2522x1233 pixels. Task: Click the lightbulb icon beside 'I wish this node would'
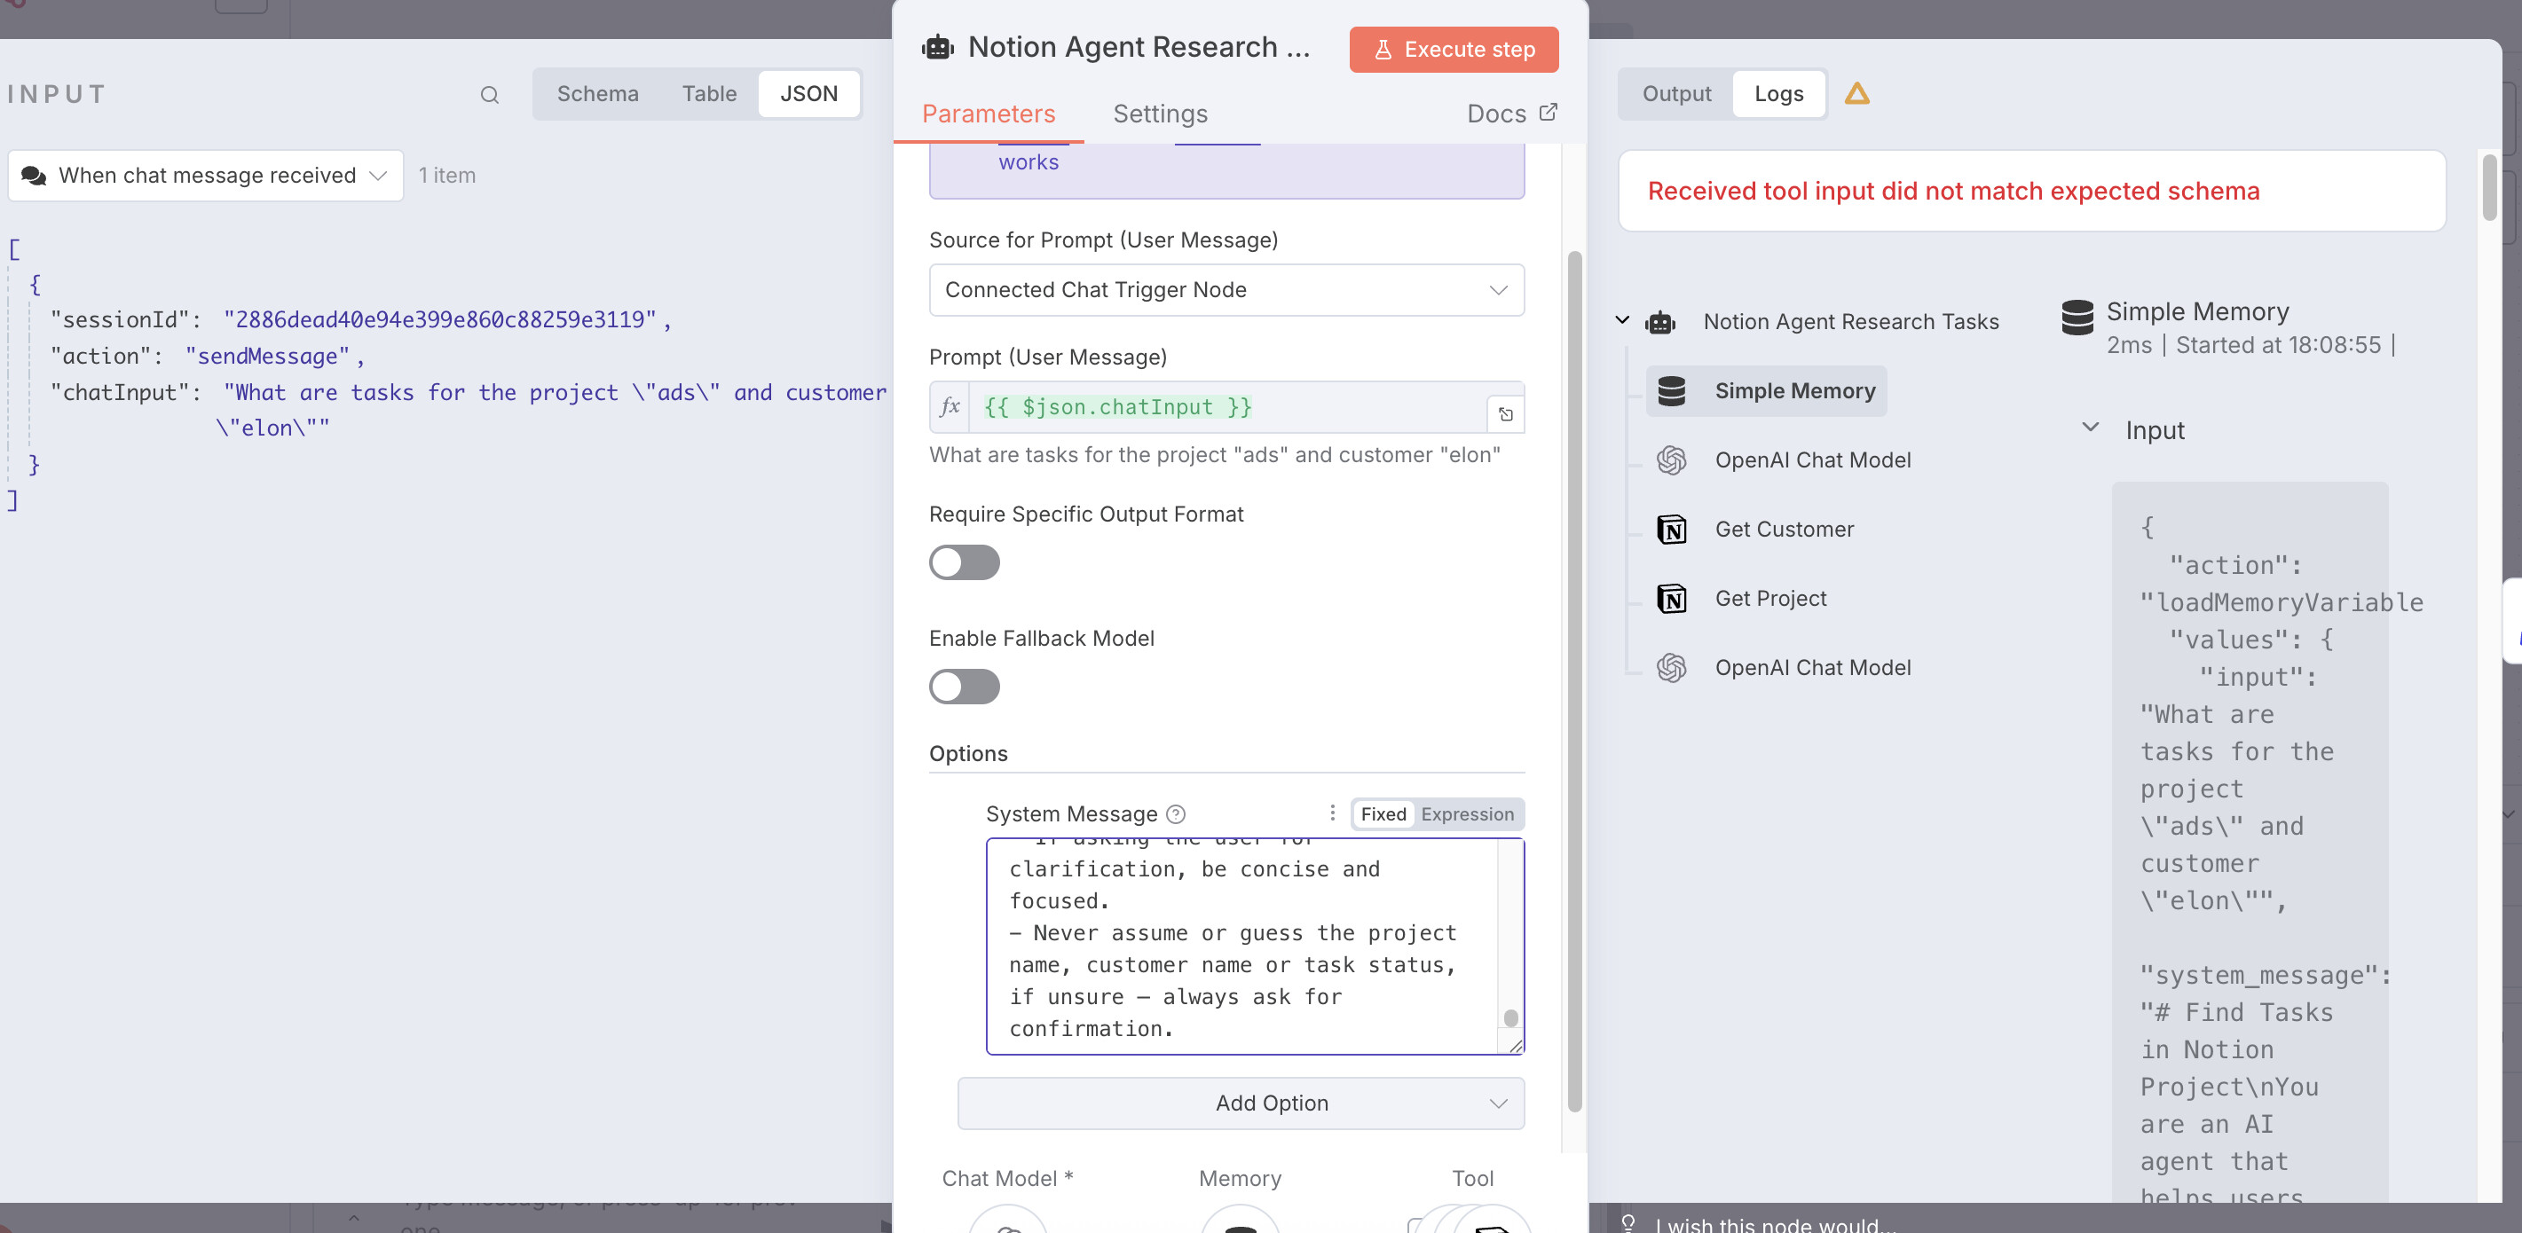(x=1628, y=1223)
